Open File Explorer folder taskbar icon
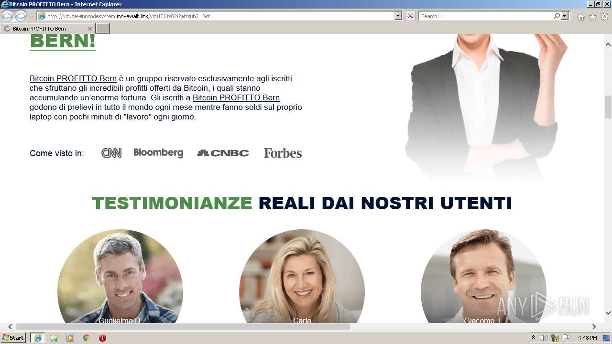 [x=54, y=338]
